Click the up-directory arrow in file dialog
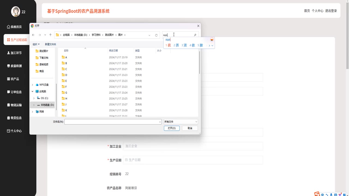This screenshot has width=349, height=196. [x=50, y=35]
